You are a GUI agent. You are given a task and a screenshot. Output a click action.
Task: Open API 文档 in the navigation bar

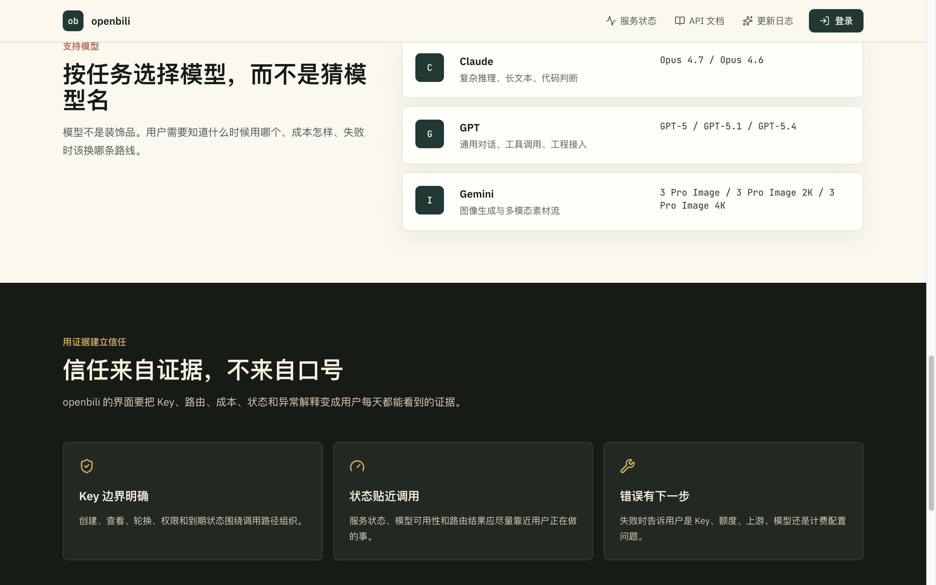[699, 21]
